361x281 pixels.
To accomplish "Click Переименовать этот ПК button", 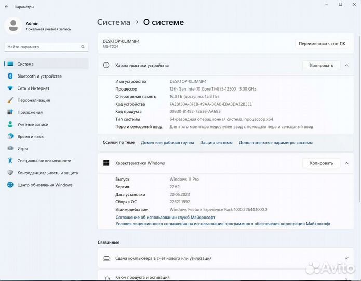I will 322,44.
